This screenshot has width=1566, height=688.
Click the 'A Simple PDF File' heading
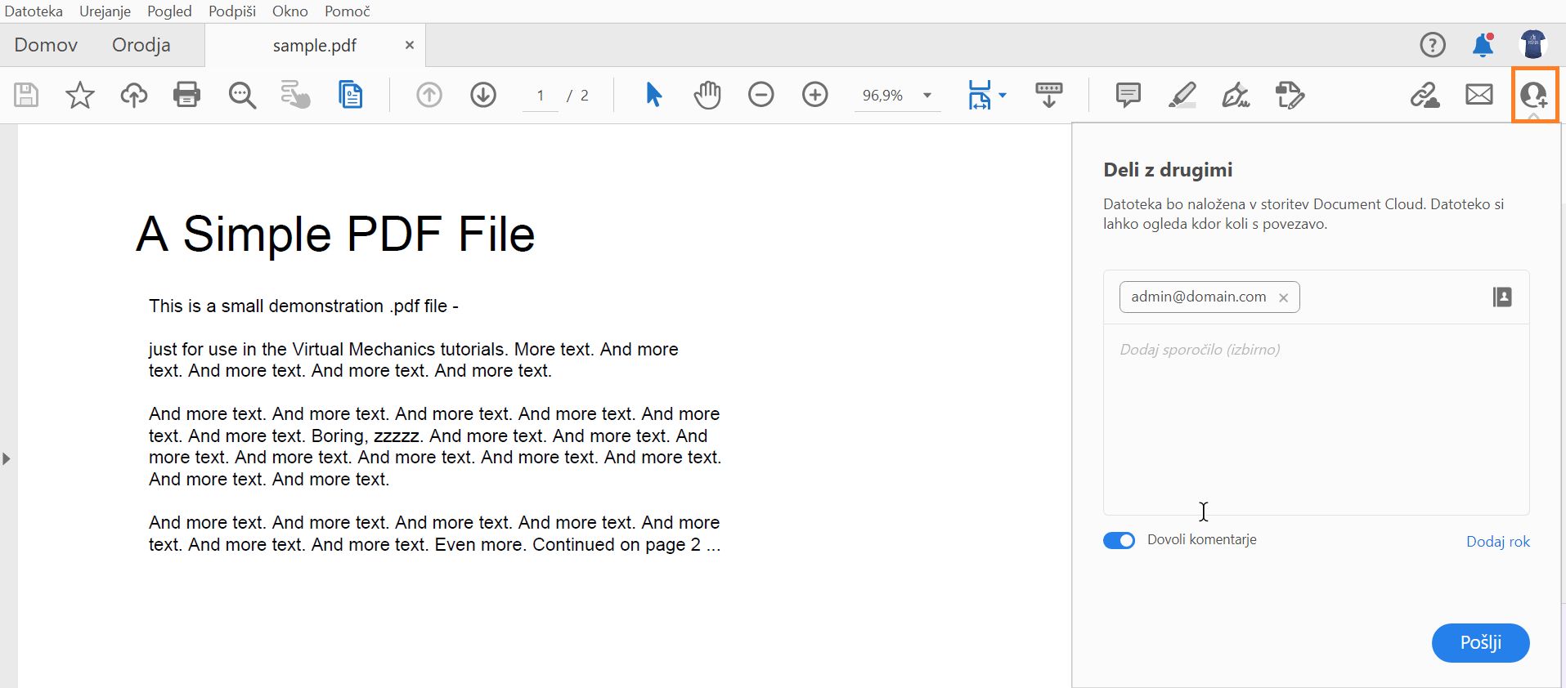[x=335, y=235]
